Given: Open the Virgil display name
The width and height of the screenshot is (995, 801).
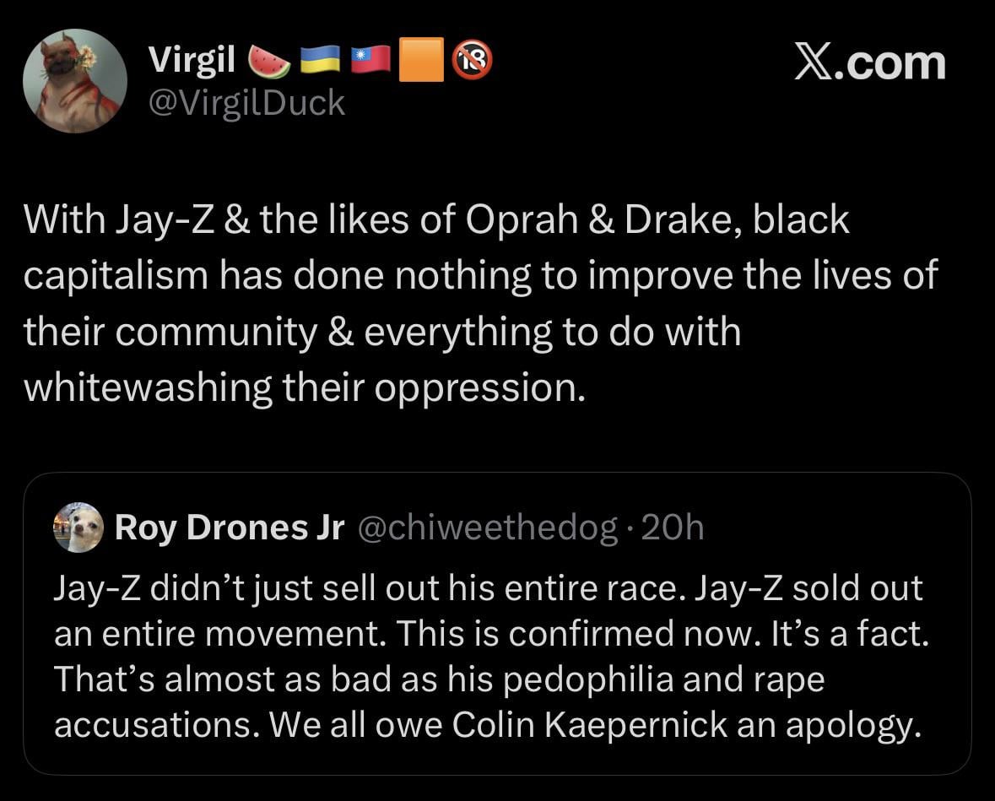Looking at the screenshot, I should 192,60.
